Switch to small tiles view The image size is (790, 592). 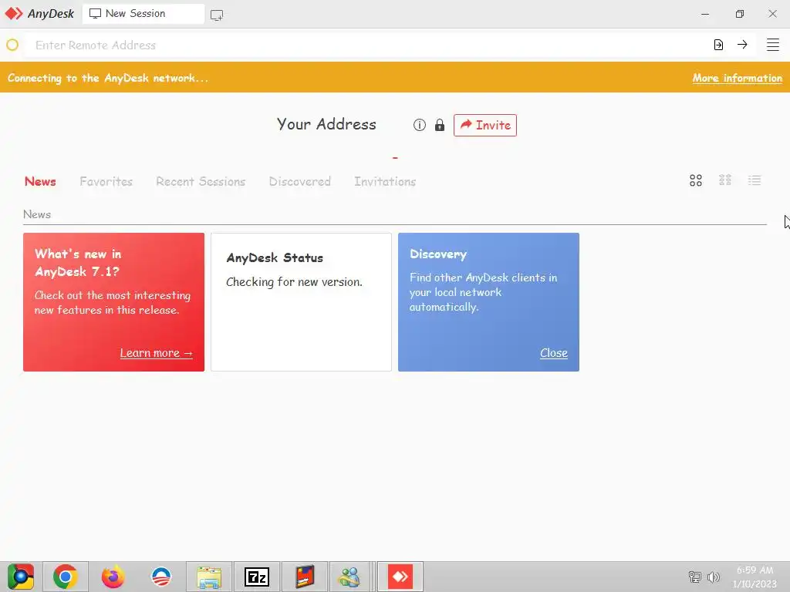[725, 180]
